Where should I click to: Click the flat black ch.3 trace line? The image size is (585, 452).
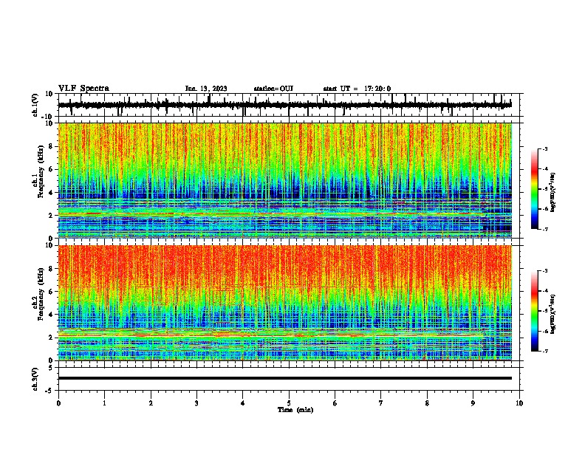coord(284,378)
